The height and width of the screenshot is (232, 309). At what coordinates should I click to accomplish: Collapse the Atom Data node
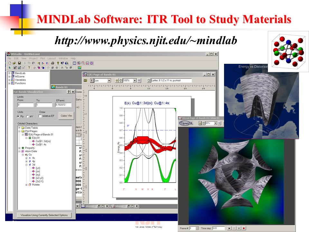click(x=19, y=151)
